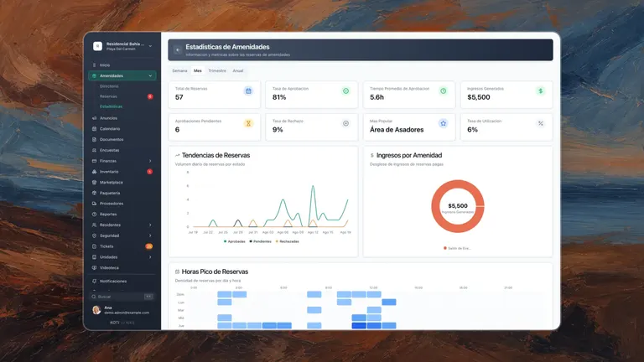
Task: Click the percent icon in Tasa de Utilización
Action: [x=541, y=123]
